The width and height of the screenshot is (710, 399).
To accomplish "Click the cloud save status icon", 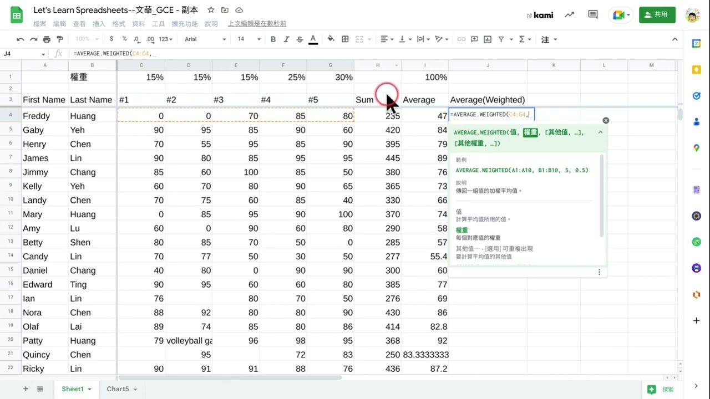I will coord(239,10).
